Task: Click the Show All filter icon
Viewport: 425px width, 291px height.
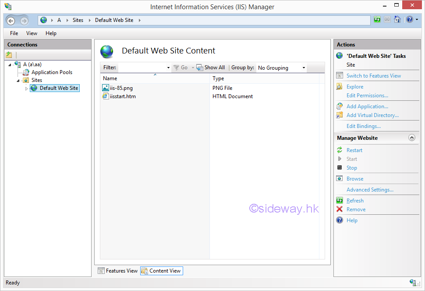Action: click(x=200, y=67)
